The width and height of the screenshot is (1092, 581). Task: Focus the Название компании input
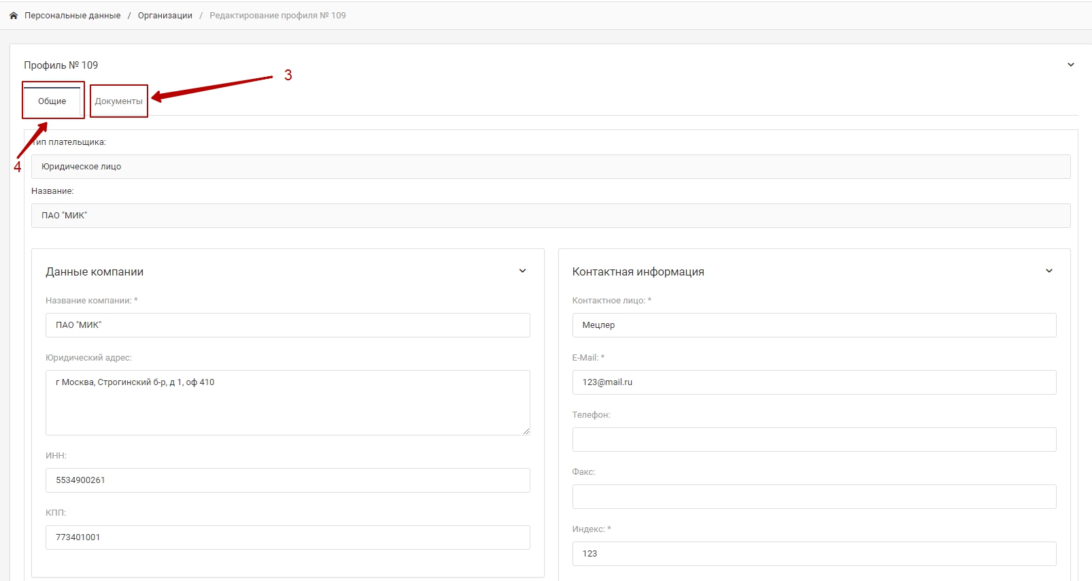point(288,325)
